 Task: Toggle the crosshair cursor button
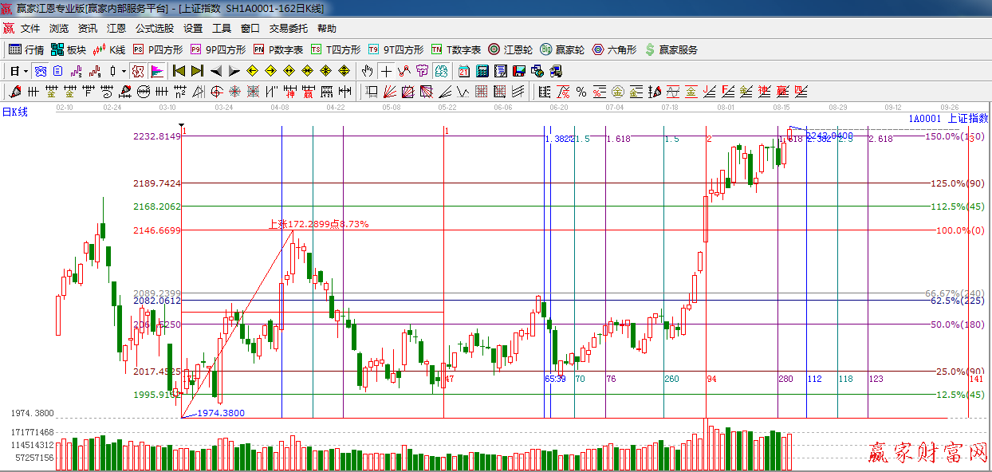click(386, 71)
